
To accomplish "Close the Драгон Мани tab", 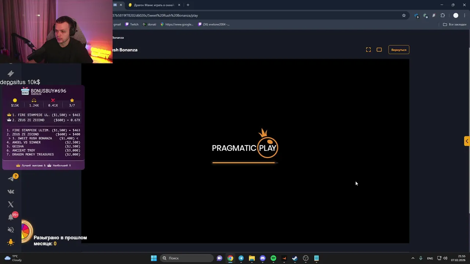I will point(179,5).
